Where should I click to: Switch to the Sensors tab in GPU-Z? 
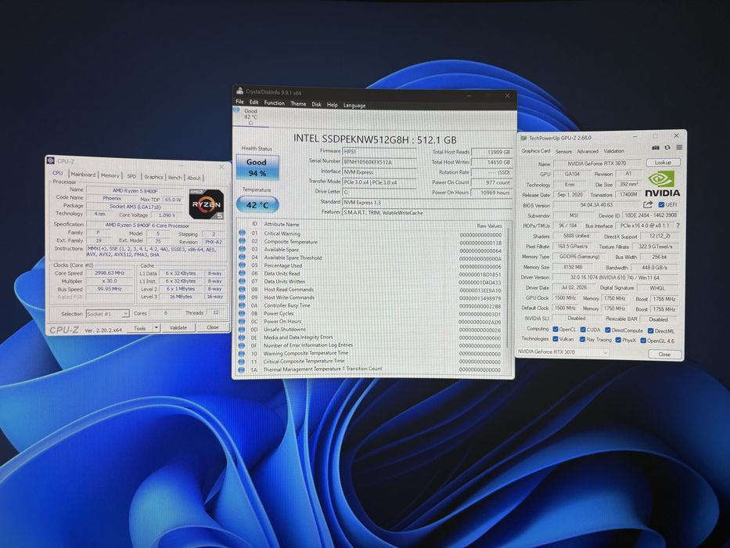[563, 151]
